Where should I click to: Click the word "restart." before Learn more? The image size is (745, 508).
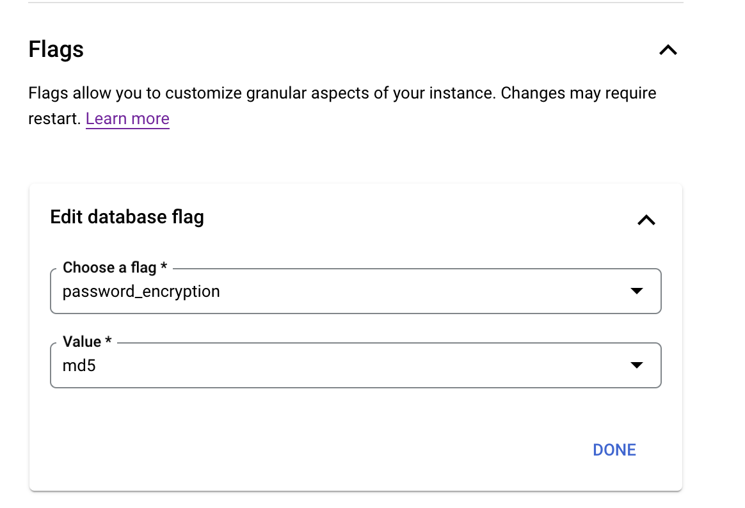[x=54, y=119]
